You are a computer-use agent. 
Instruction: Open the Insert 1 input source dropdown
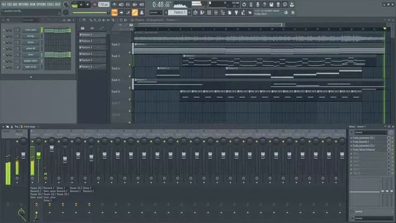click(371, 133)
